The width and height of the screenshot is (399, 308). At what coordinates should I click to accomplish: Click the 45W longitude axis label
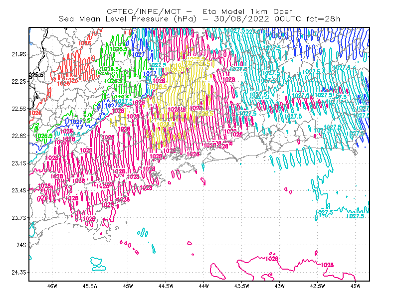(x=128, y=286)
